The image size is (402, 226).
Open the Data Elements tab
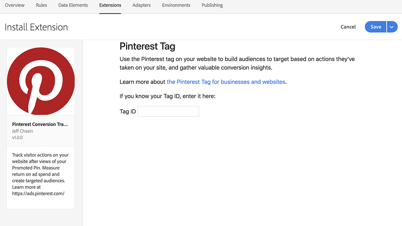tap(73, 5)
